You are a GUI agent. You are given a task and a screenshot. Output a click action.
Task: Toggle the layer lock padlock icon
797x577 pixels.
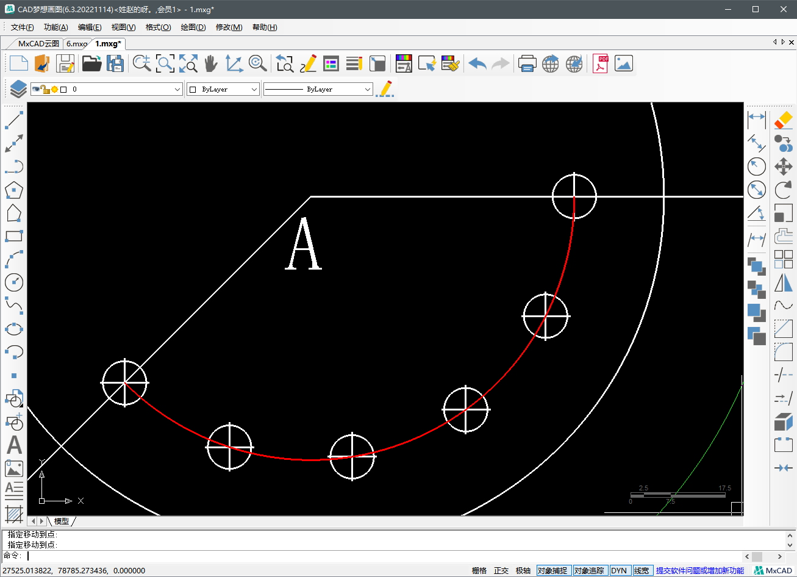pyautogui.click(x=45, y=89)
